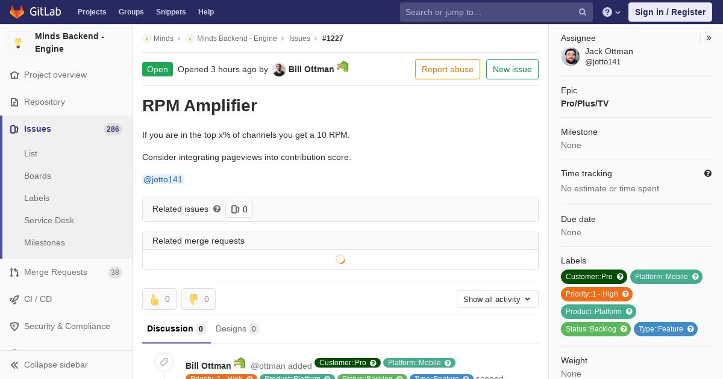Click the New issue button
723x379 pixels.
click(x=512, y=69)
